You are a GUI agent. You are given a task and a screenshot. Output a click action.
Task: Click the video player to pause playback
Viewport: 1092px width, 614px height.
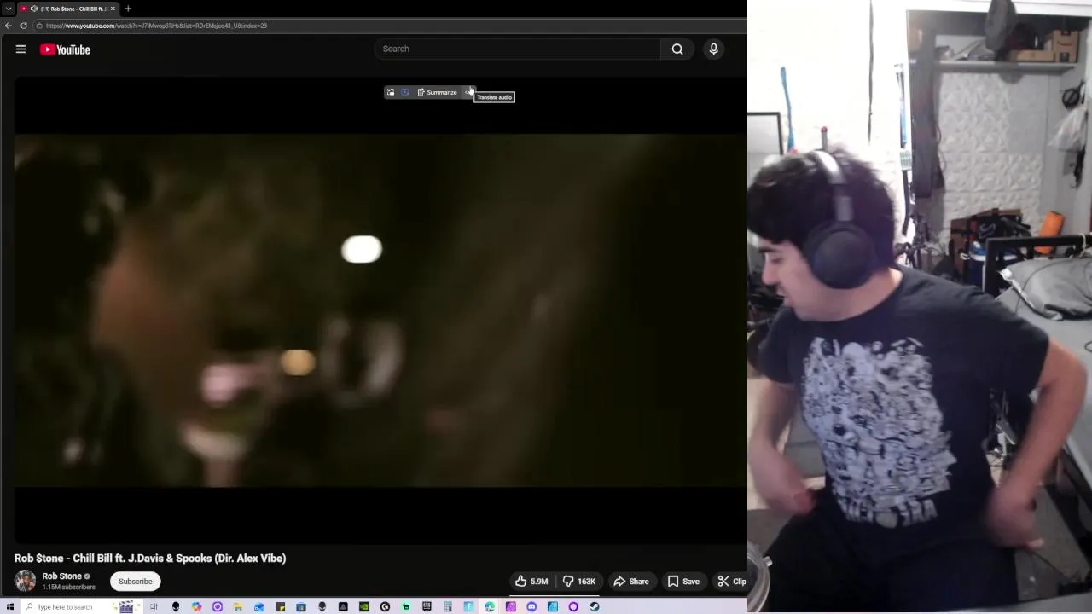click(380, 310)
